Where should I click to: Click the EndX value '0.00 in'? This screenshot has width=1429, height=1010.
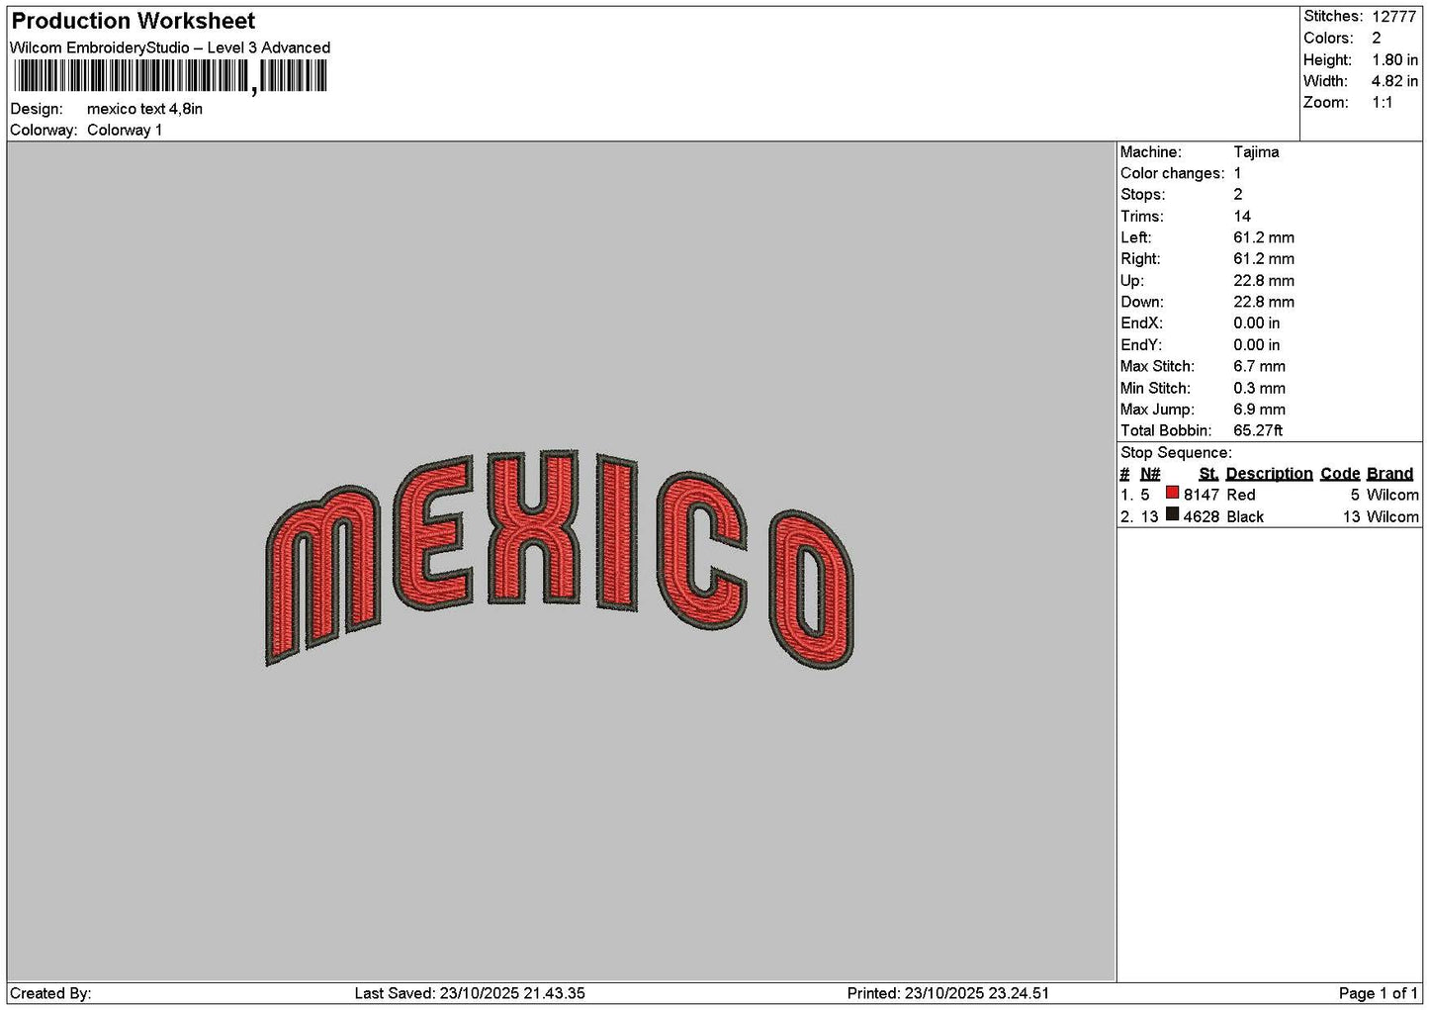(x=1257, y=322)
